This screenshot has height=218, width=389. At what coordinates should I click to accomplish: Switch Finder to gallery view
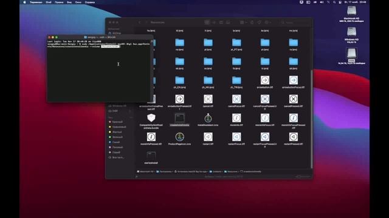(228, 22)
